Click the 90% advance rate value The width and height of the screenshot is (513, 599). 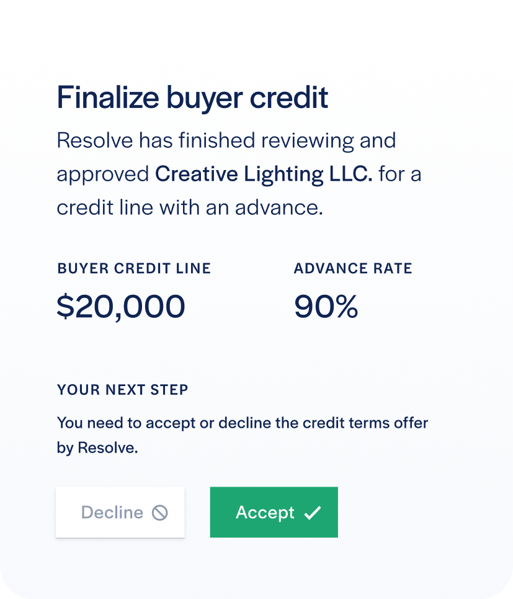pos(326,307)
